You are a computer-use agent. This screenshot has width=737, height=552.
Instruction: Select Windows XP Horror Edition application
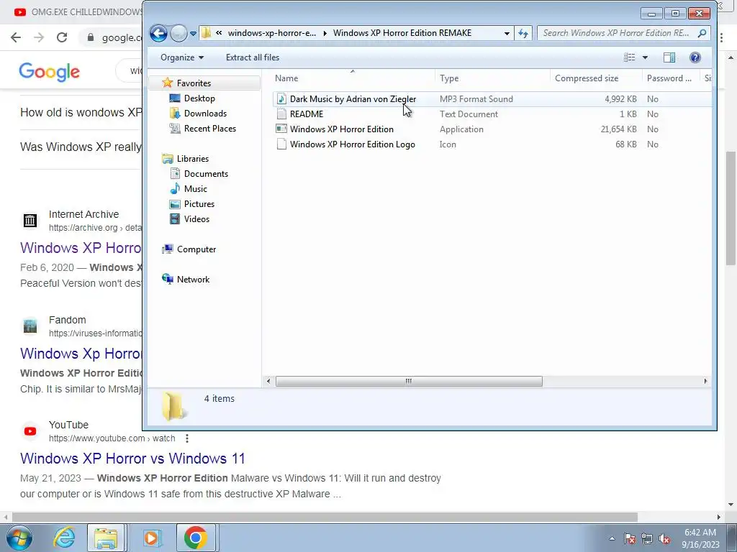341,129
